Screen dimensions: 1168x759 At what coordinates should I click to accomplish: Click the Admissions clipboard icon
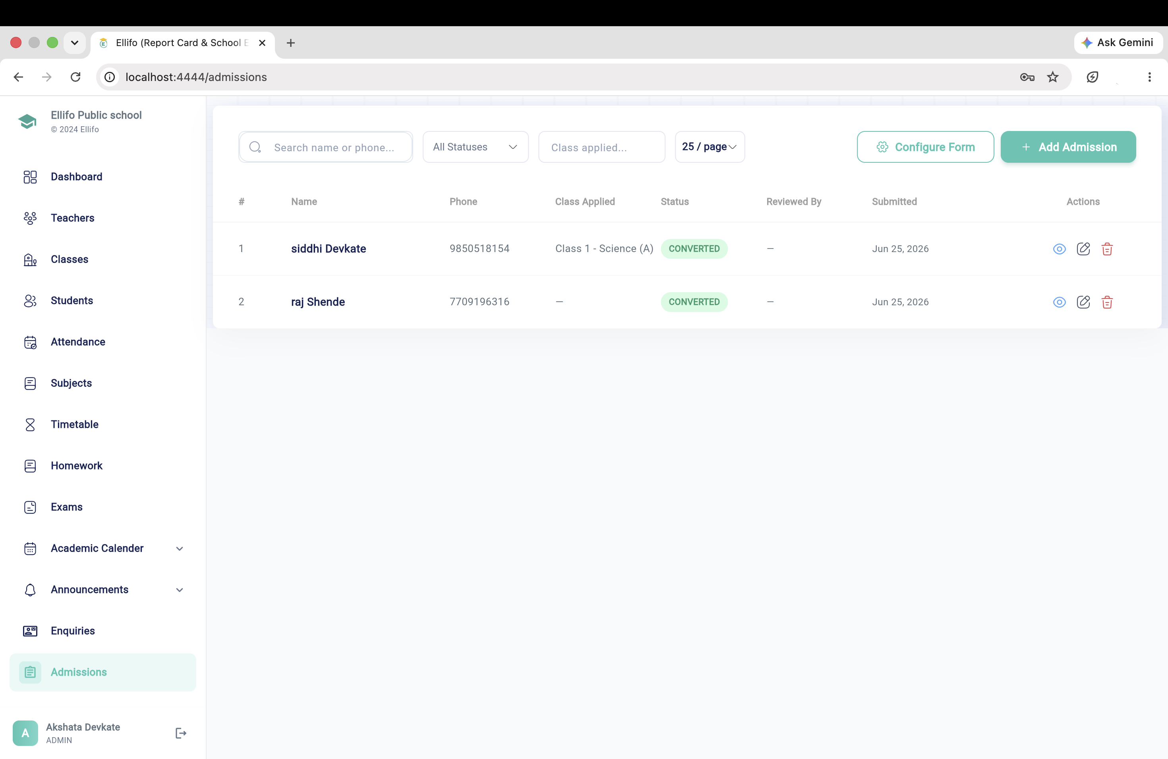click(30, 672)
